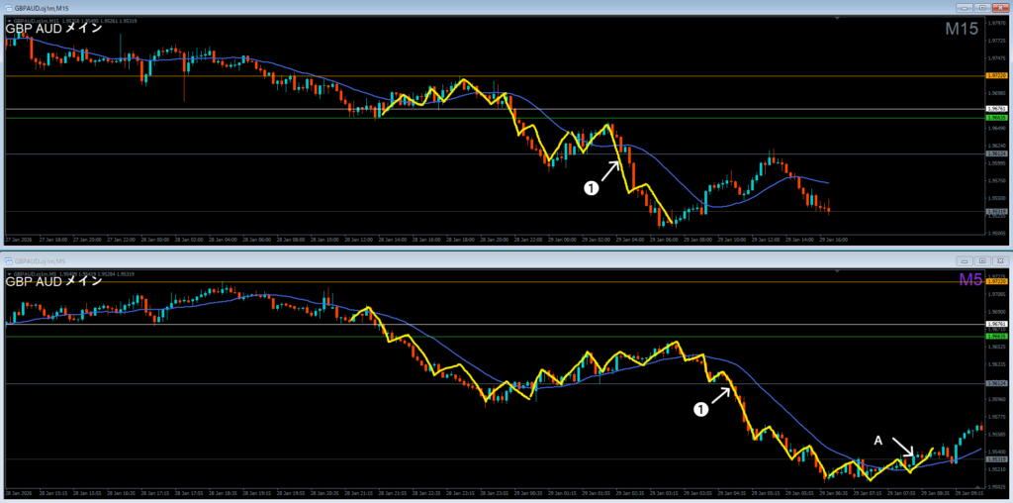Click the "GBP AUD メイン" label in M15 chart
Viewport: 1013px width, 503px height.
pyautogui.click(x=53, y=29)
